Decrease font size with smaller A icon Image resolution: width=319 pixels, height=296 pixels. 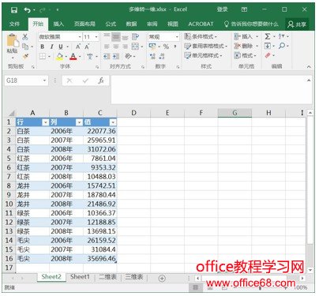[87, 47]
